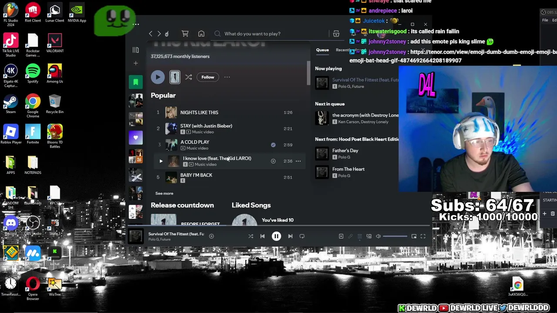
Task: Adjust the Spotify volume slider
Action: [395, 236]
